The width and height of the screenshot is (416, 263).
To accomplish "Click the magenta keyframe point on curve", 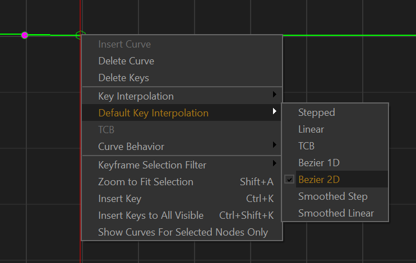I will [x=25, y=35].
